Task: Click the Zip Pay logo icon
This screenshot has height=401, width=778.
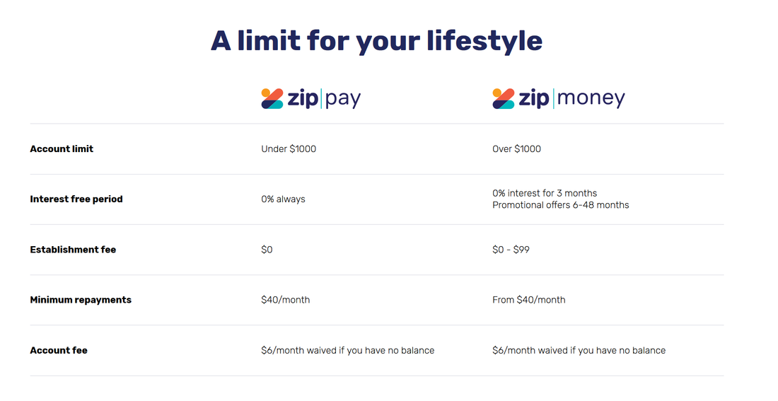Action: point(272,99)
